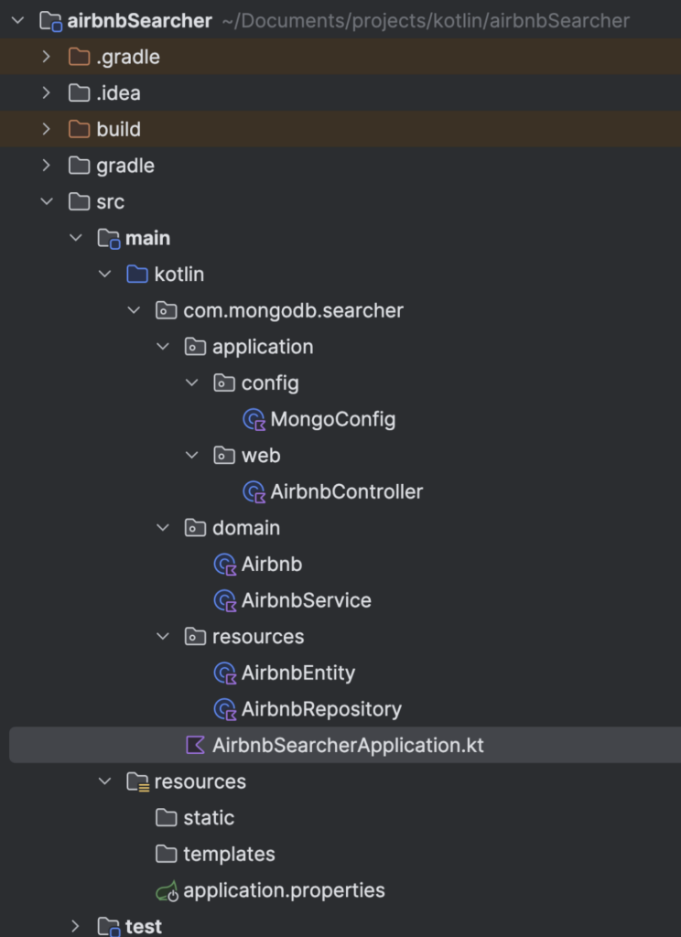
Task: Collapse the com.mongodb.searcher package
Action: [x=134, y=311]
